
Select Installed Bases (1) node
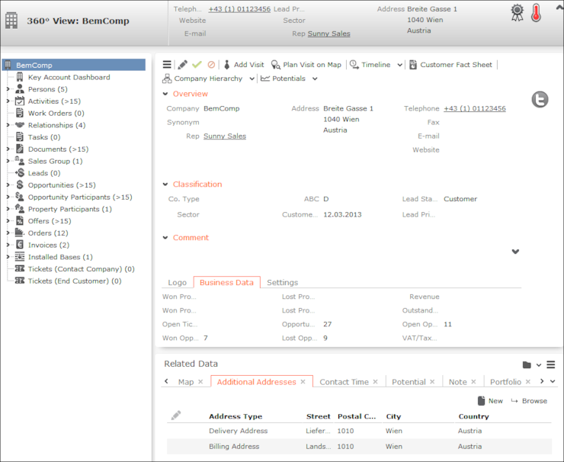tap(60, 257)
